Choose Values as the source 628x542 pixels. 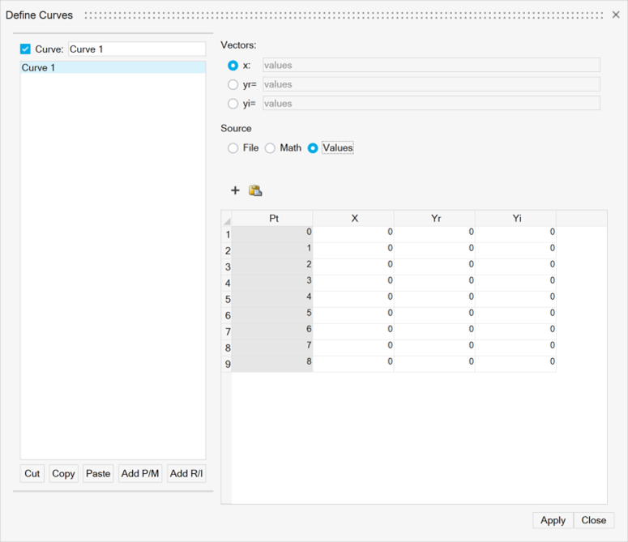click(x=313, y=148)
